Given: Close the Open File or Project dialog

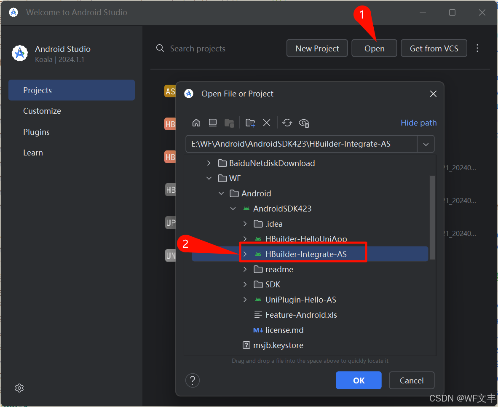Looking at the screenshot, I should [x=433, y=94].
